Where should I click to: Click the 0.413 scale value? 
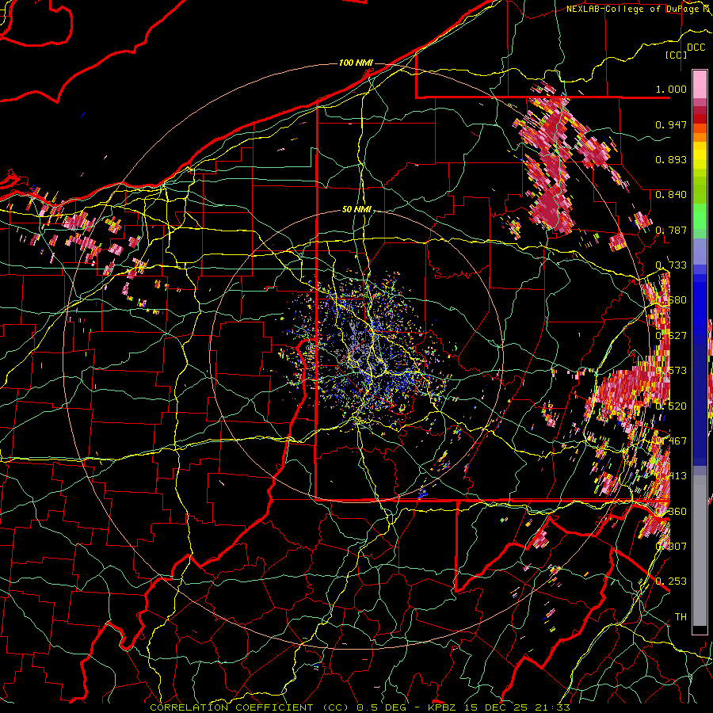(671, 475)
